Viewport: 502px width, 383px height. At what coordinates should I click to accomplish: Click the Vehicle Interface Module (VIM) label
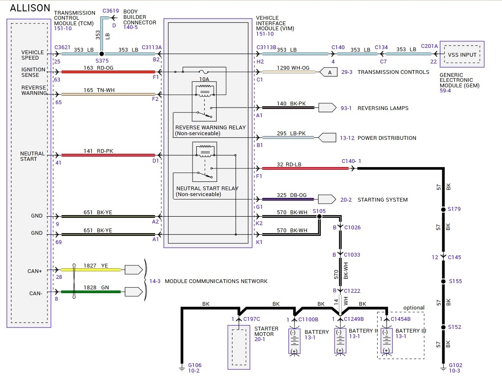coord(275,24)
